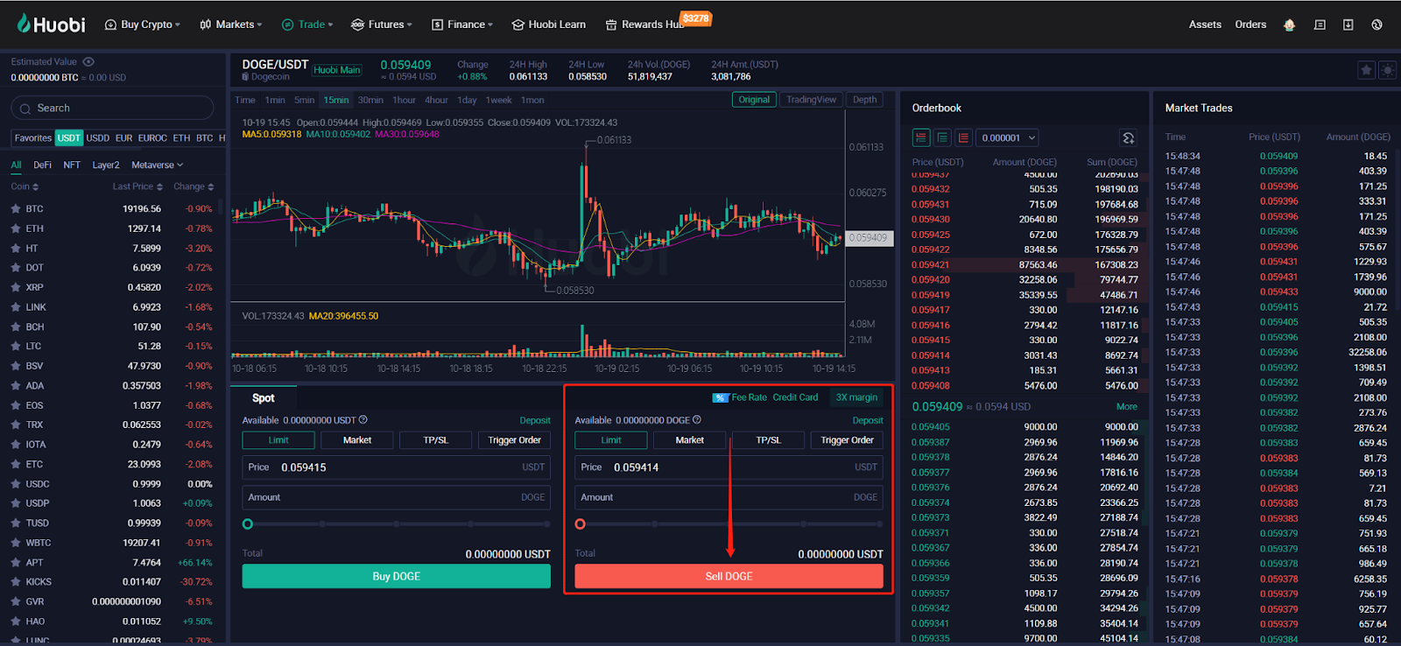Select the 1hour chart interval
Image resolution: width=1401 pixels, height=646 pixels.
404,100
